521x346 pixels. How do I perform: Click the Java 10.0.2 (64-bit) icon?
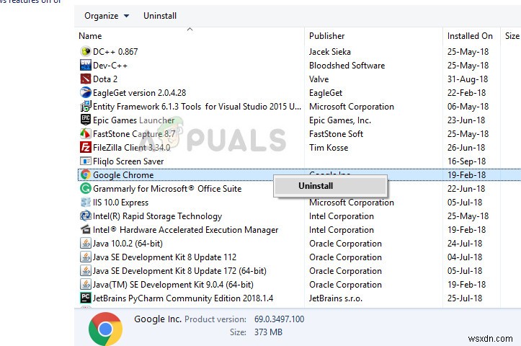click(86, 244)
